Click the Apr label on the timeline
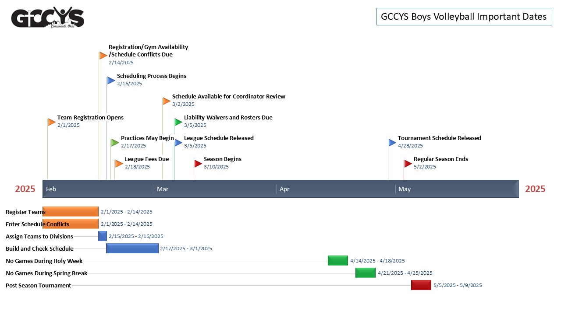 284,189
